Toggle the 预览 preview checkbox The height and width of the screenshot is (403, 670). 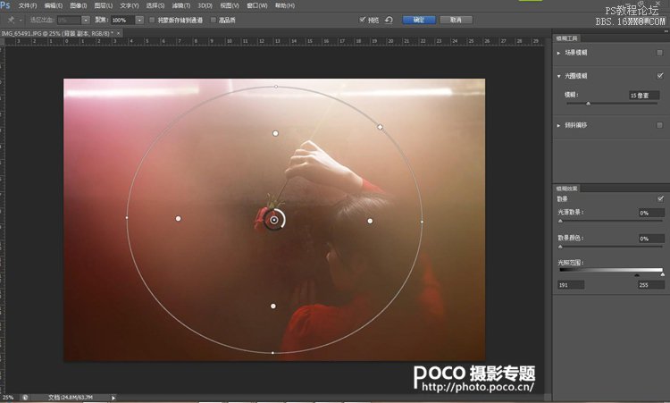point(363,20)
